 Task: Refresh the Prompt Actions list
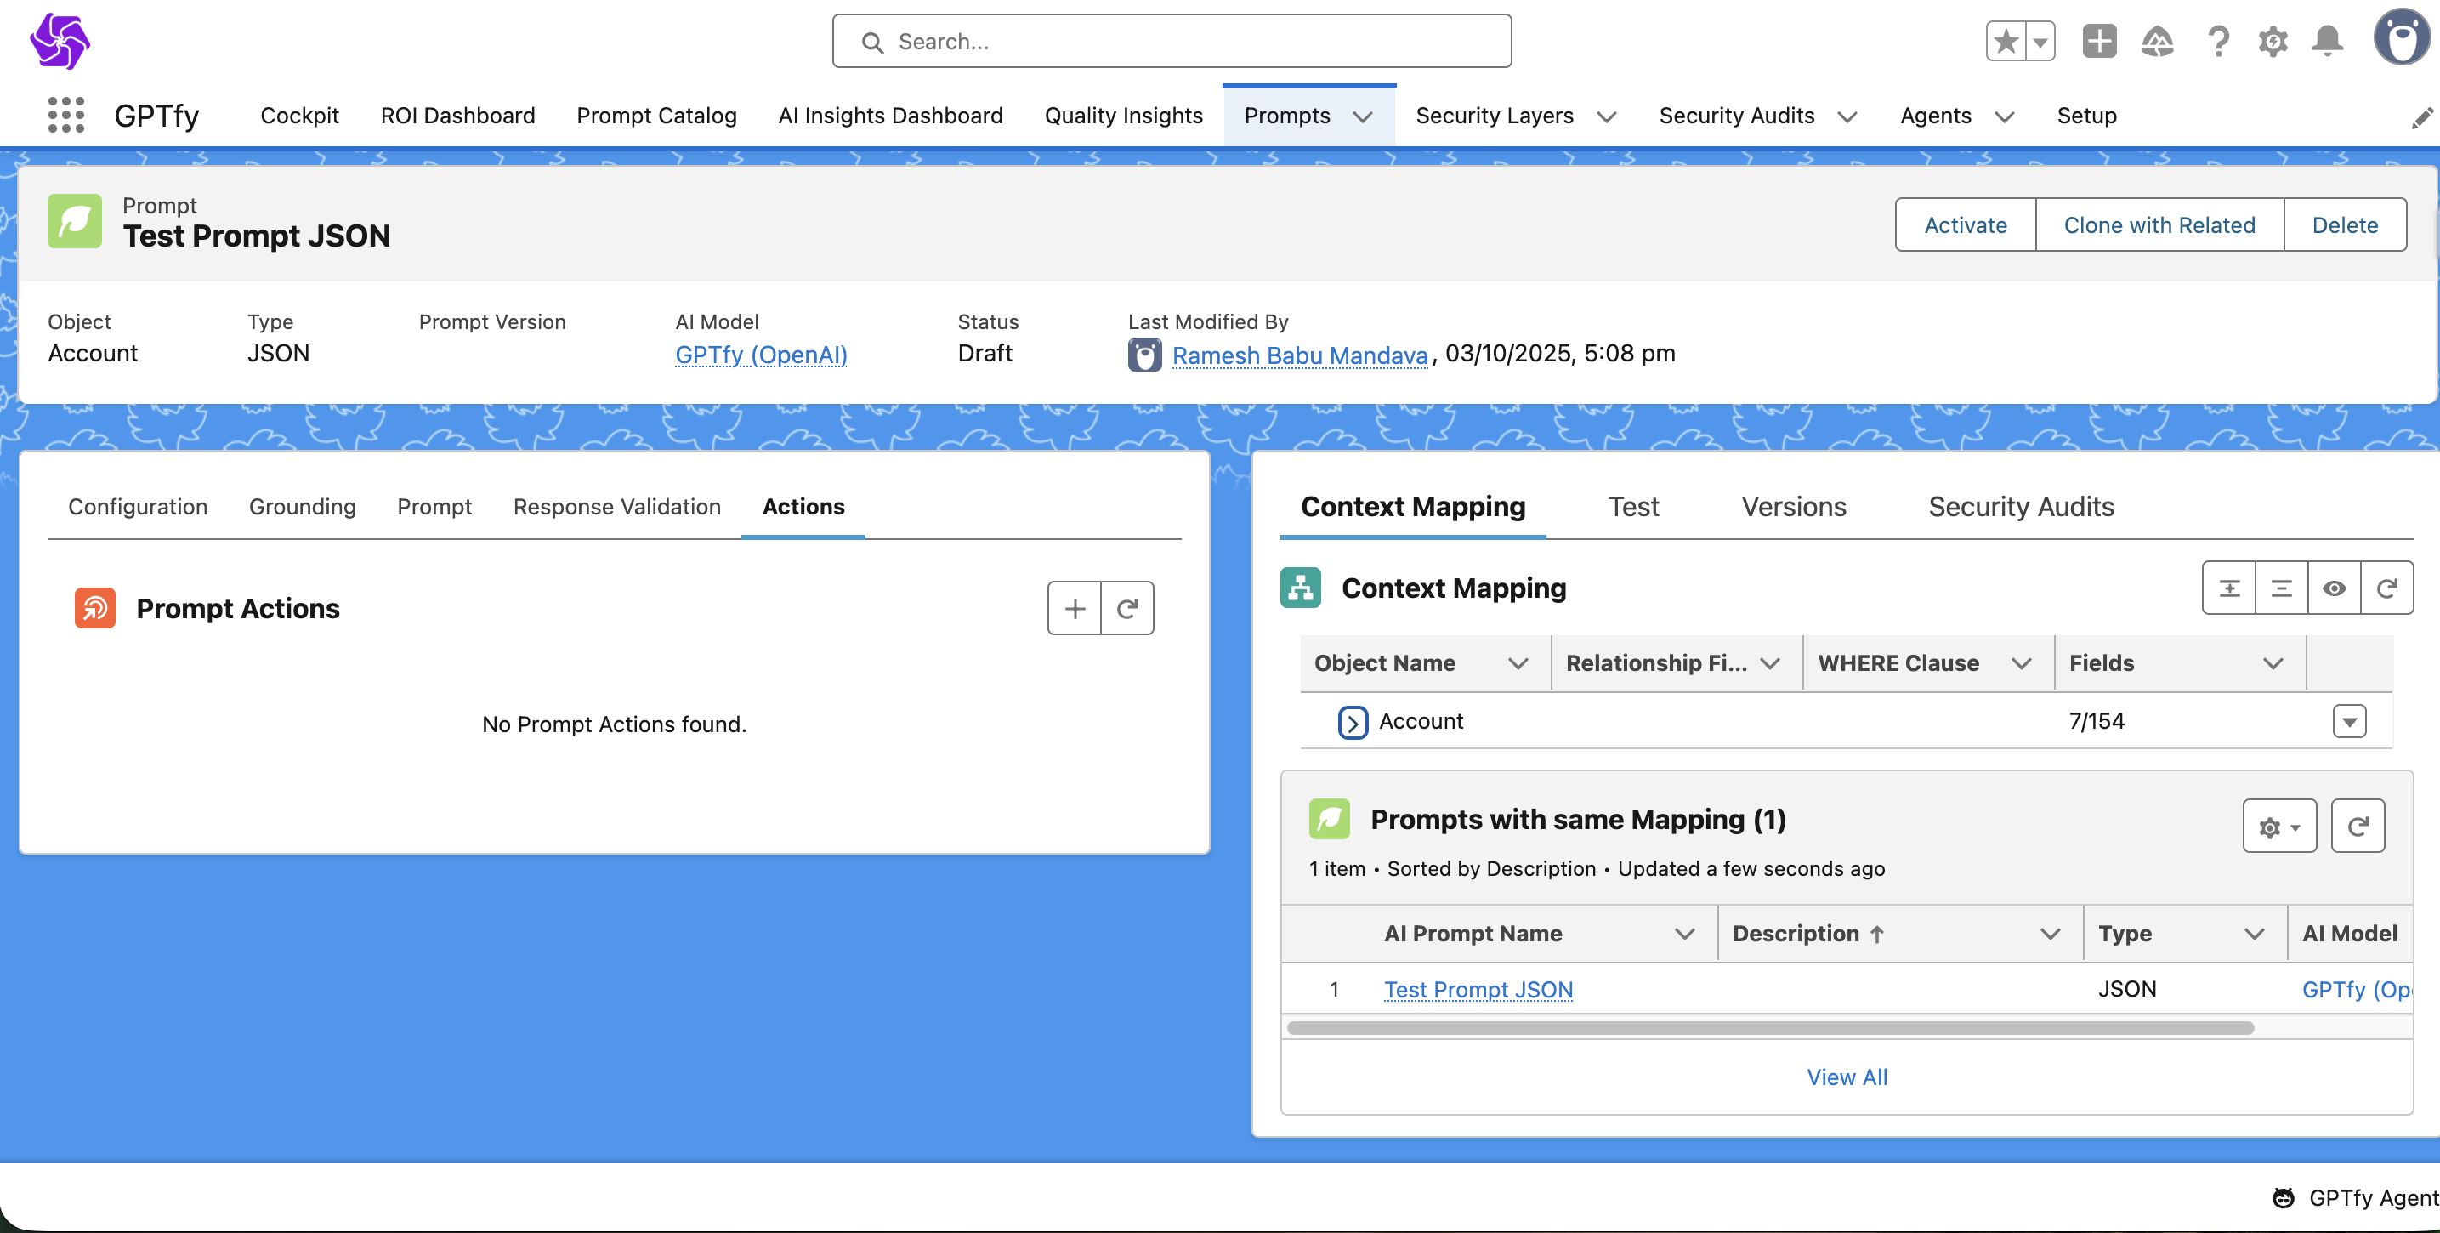1127,609
